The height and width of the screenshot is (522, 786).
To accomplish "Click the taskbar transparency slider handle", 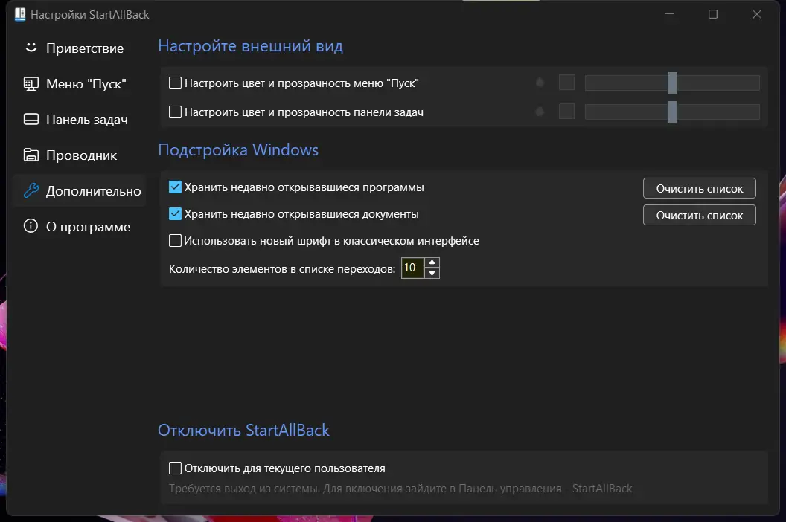I will (672, 112).
